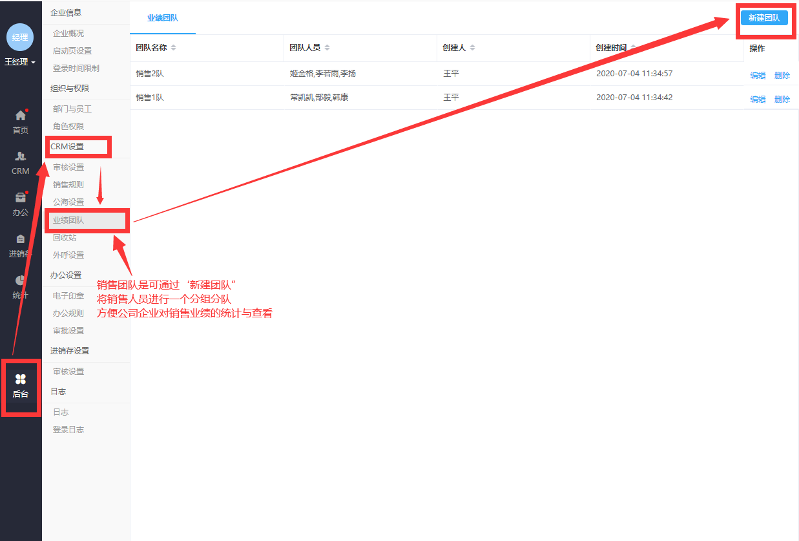Click the 经理 user avatar
The image size is (799, 541).
(x=20, y=37)
